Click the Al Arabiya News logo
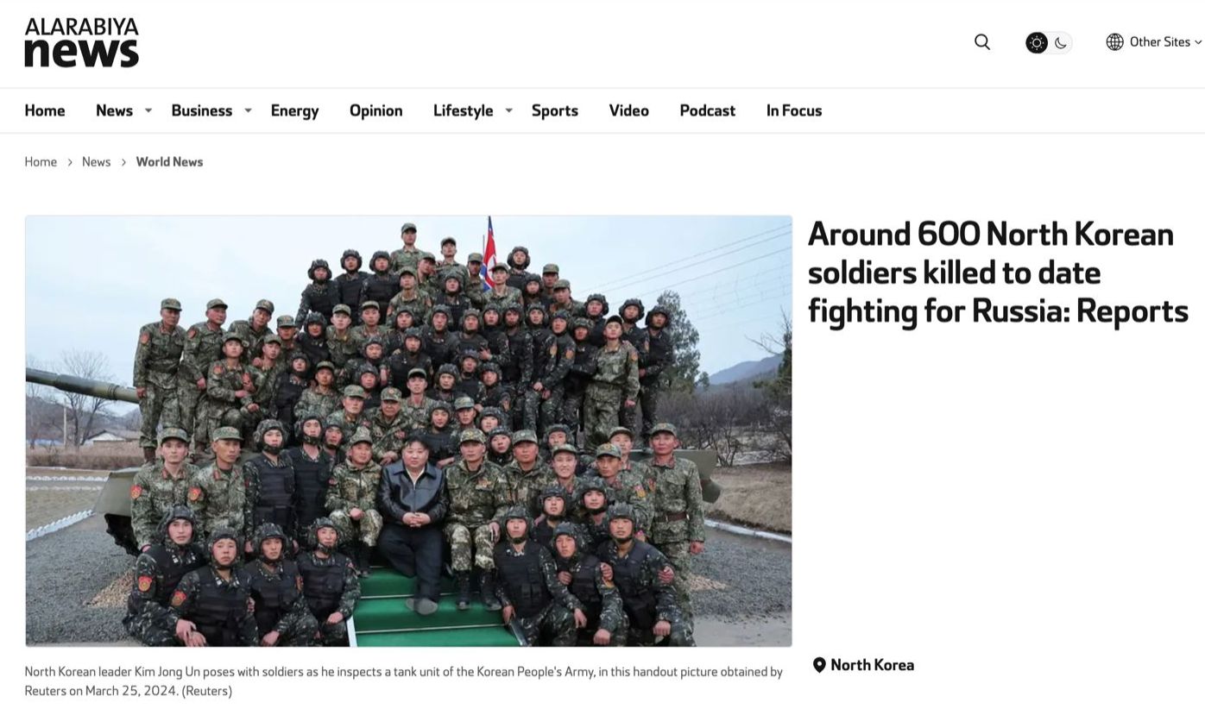 (x=82, y=42)
